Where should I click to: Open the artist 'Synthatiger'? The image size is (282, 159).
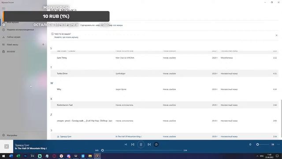[120, 74]
